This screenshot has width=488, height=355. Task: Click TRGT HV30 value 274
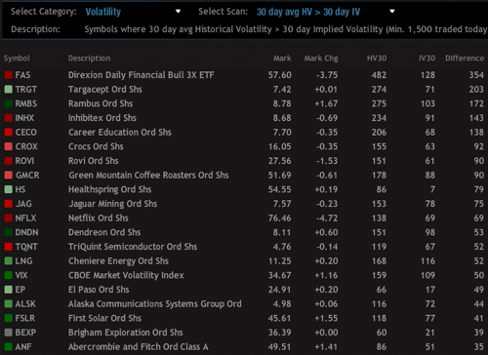[379, 90]
